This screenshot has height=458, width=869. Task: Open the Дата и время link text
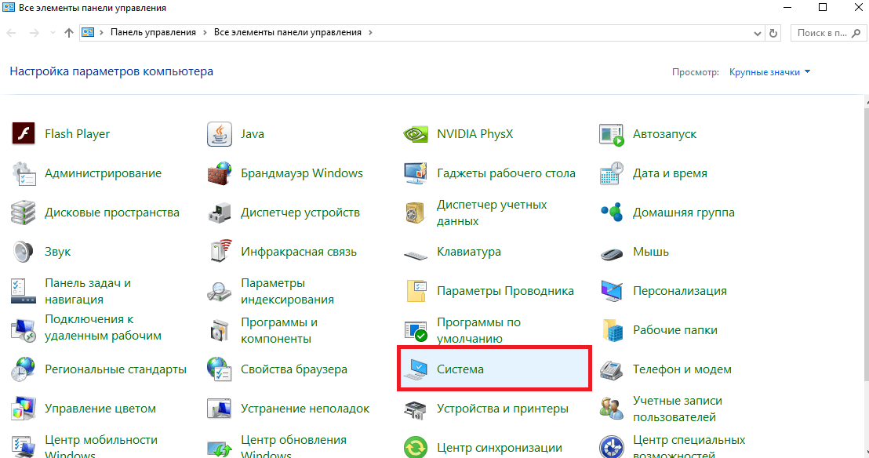click(x=670, y=173)
